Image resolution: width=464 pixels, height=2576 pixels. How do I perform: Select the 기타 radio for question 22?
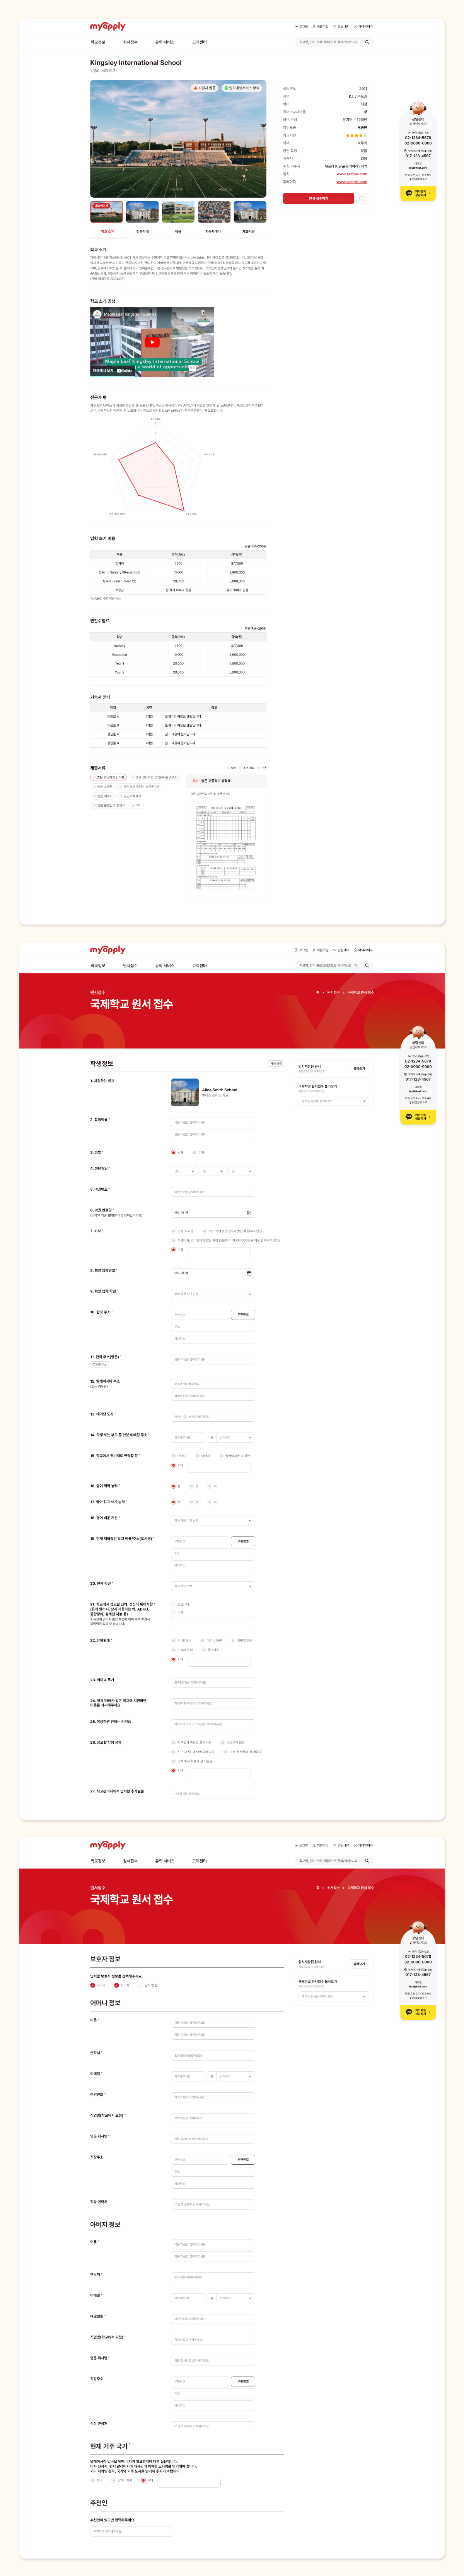tap(174, 1659)
